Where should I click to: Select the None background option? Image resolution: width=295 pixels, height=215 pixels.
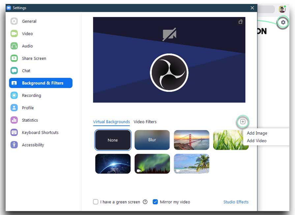pos(113,140)
